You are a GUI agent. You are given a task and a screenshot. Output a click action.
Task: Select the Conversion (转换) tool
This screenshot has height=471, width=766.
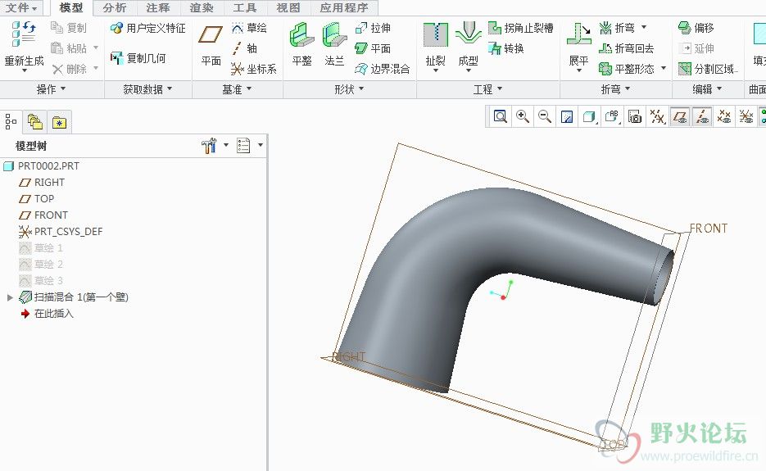pos(506,48)
